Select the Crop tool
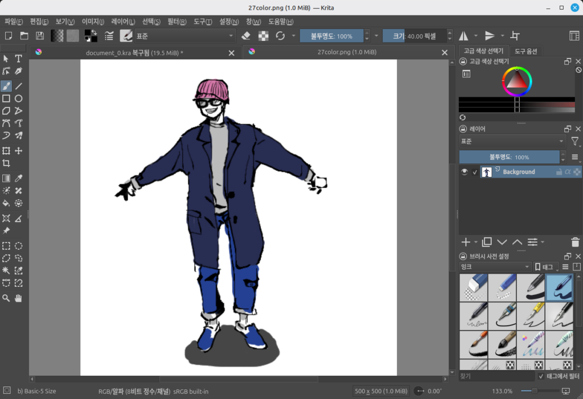This screenshot has width=583, height=399. coord(6,163)
